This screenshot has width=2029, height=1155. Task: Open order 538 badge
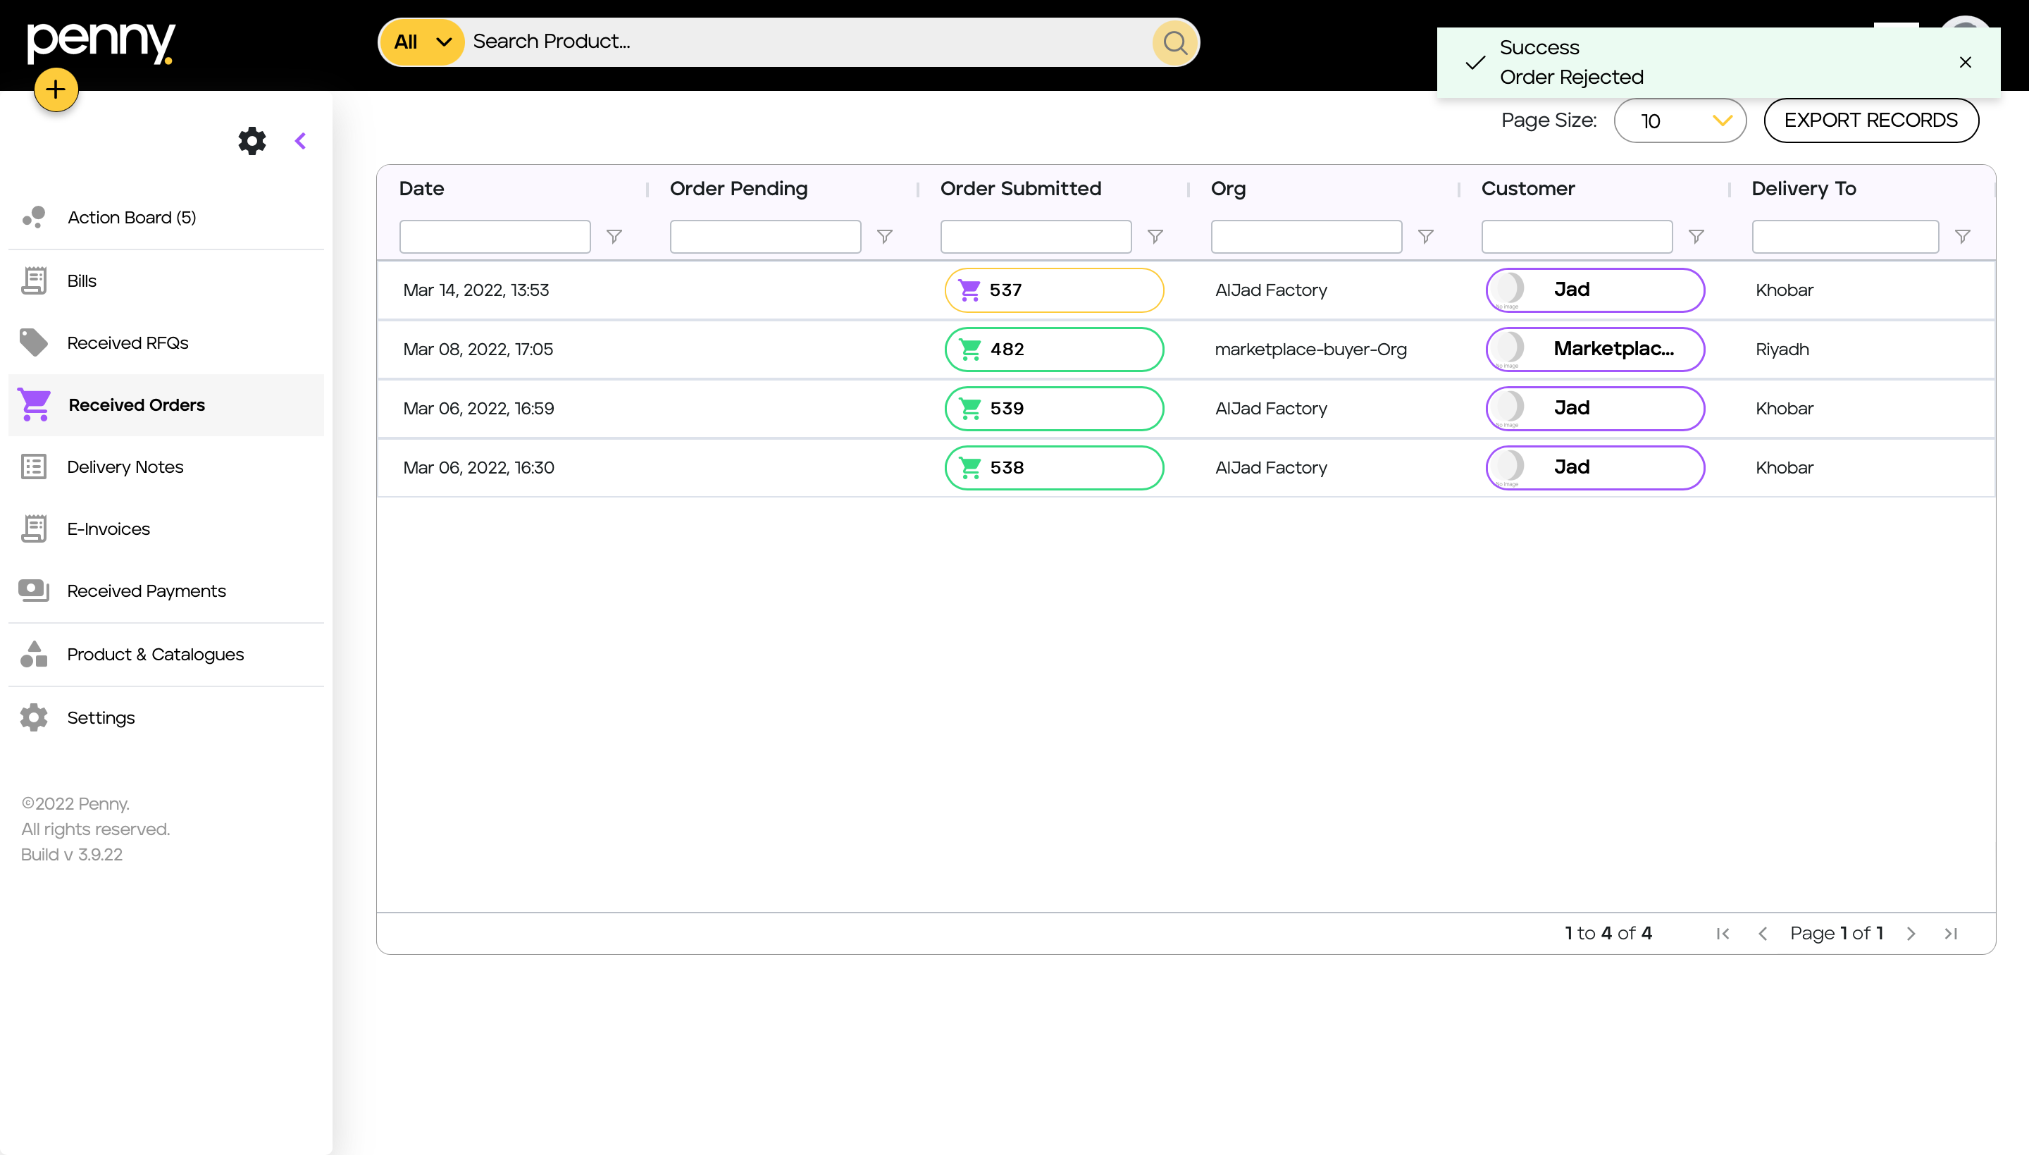tap(1054, 468)
